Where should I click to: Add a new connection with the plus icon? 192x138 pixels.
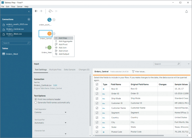point(29,19)
